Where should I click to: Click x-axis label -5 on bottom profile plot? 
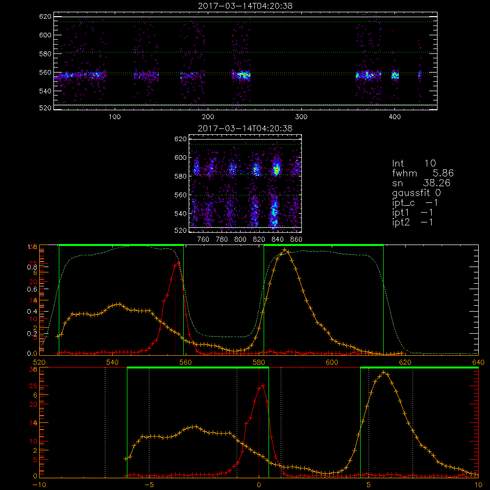(x=149, y=485)
